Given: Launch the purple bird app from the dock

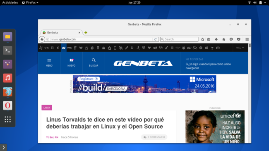Looking at the screenshot, I should [7, 64].
